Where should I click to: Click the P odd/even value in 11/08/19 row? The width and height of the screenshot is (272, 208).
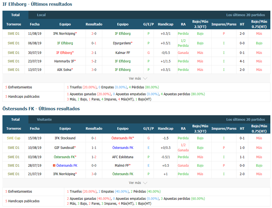tap(224, 34)
